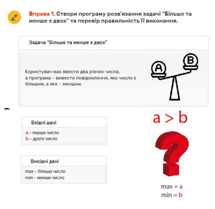
Task: Click the red 'a > b' expression
Action: (170, 118)
